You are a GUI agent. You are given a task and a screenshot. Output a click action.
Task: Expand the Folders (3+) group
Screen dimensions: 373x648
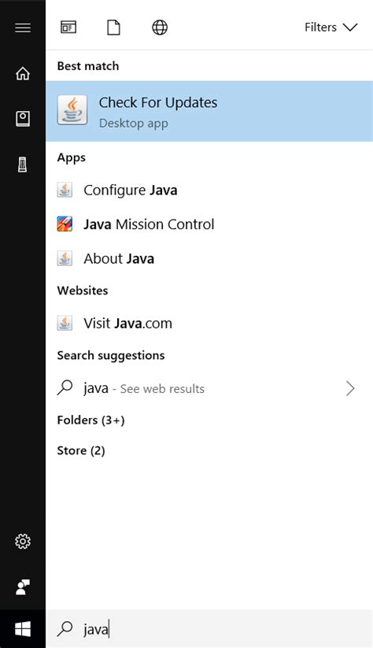(x=90, y=420)
